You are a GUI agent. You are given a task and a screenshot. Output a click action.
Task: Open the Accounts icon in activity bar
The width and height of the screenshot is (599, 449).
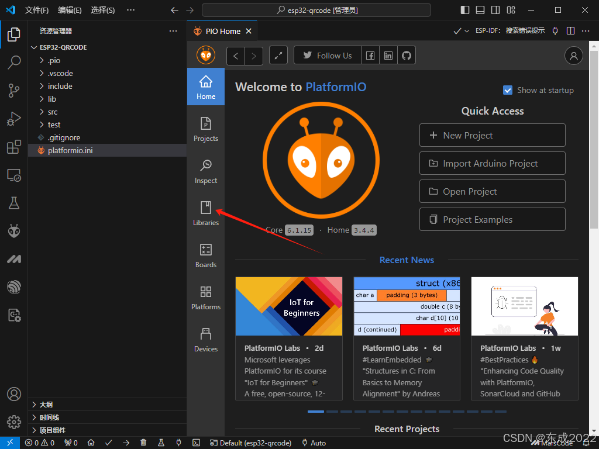coord(14,394)
